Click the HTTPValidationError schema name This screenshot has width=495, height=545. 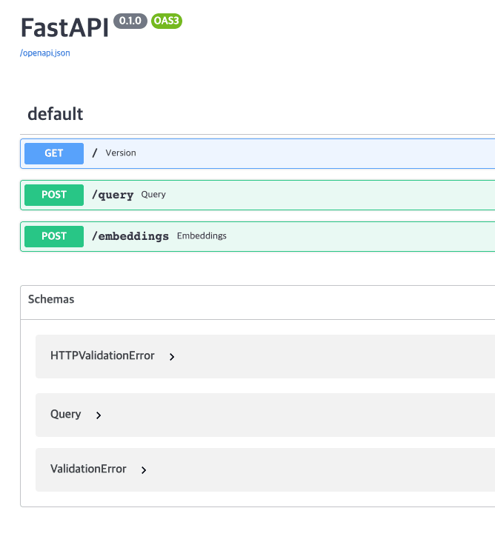[102, 355]
